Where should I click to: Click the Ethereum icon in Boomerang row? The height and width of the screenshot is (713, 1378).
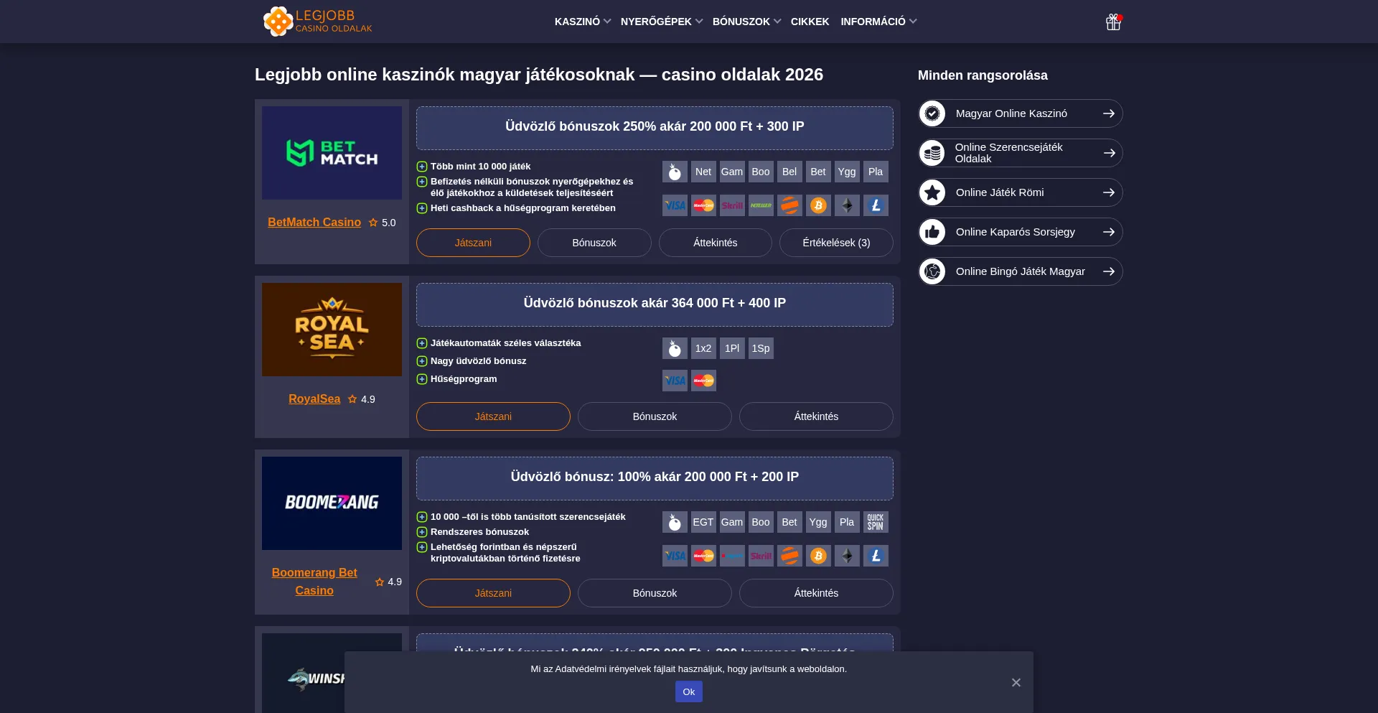pyautogui.click(x=847, y=556)
